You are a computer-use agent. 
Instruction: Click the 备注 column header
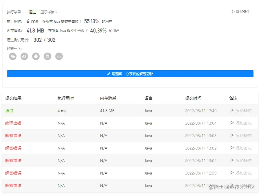pos(233,98)
